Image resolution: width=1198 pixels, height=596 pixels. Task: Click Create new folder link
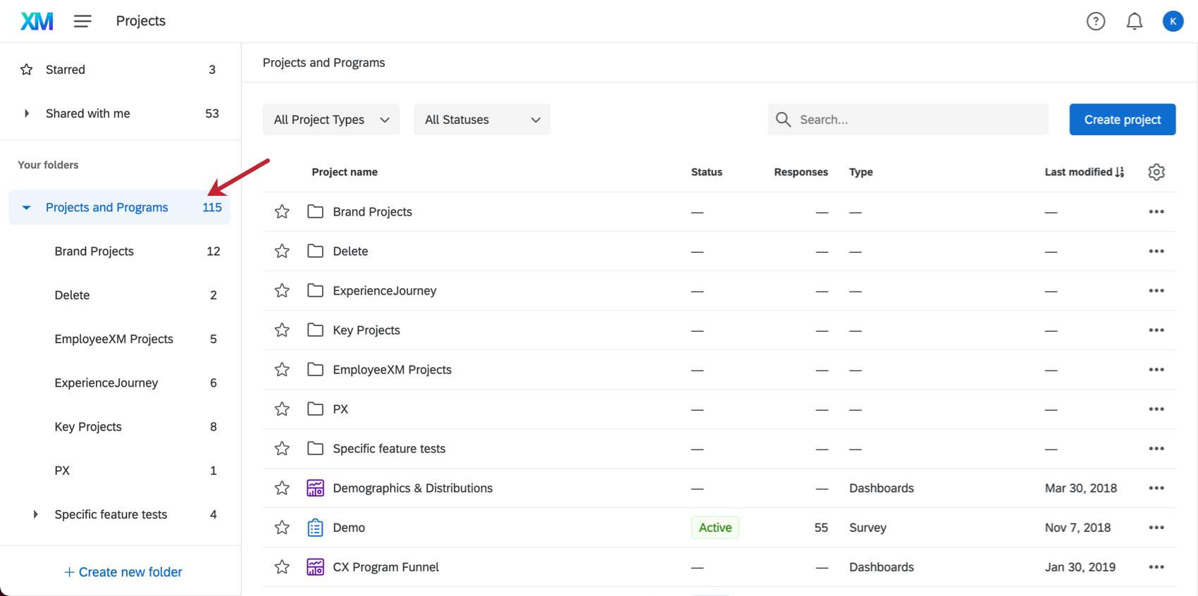point(123,572)
